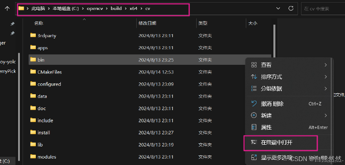Expand the chevron after 此电脑 breadcrumb
Image resolution: width=345 pixels, height=165 pixels.
(x=49, y=9)
